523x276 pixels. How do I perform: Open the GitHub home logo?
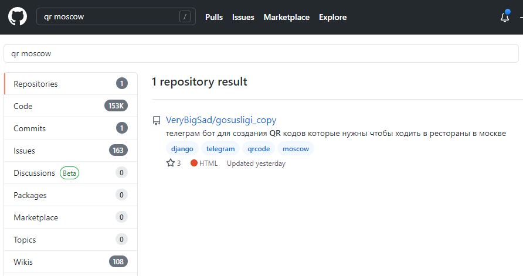pyautogui.click(x=18, y=16)
